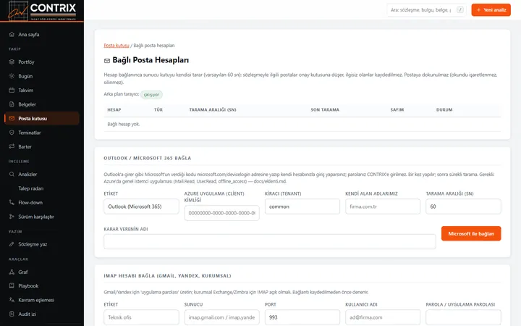Click the Ana sayfa home icon
Screen dimensions: 521x326
(x=12, y=34)
